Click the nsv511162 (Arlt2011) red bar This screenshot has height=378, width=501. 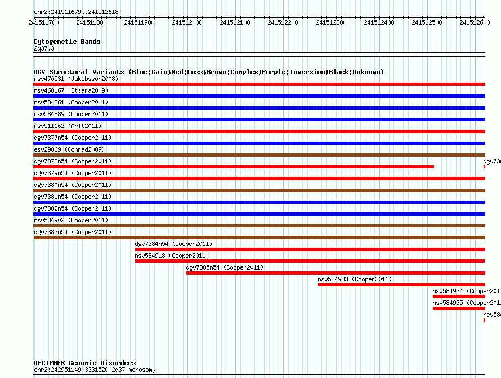(259, 131)
